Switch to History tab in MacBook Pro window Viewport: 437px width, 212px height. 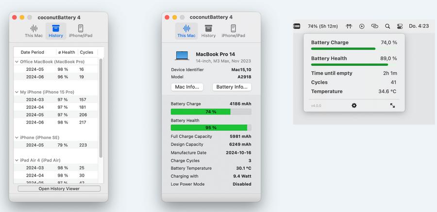208,31
